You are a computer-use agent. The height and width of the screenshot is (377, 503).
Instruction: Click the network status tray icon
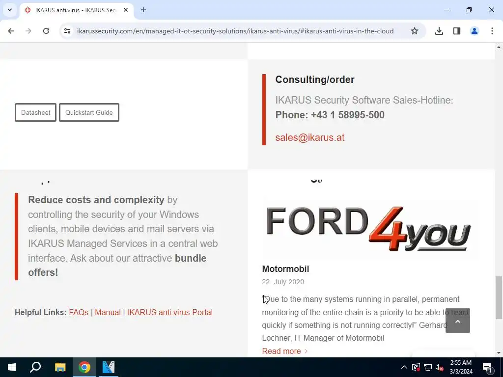[x=428, y=367]
